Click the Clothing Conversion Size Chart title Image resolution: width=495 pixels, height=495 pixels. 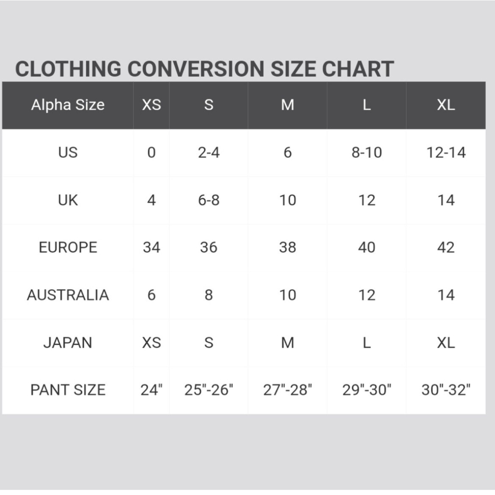click(x=204, y=69)
